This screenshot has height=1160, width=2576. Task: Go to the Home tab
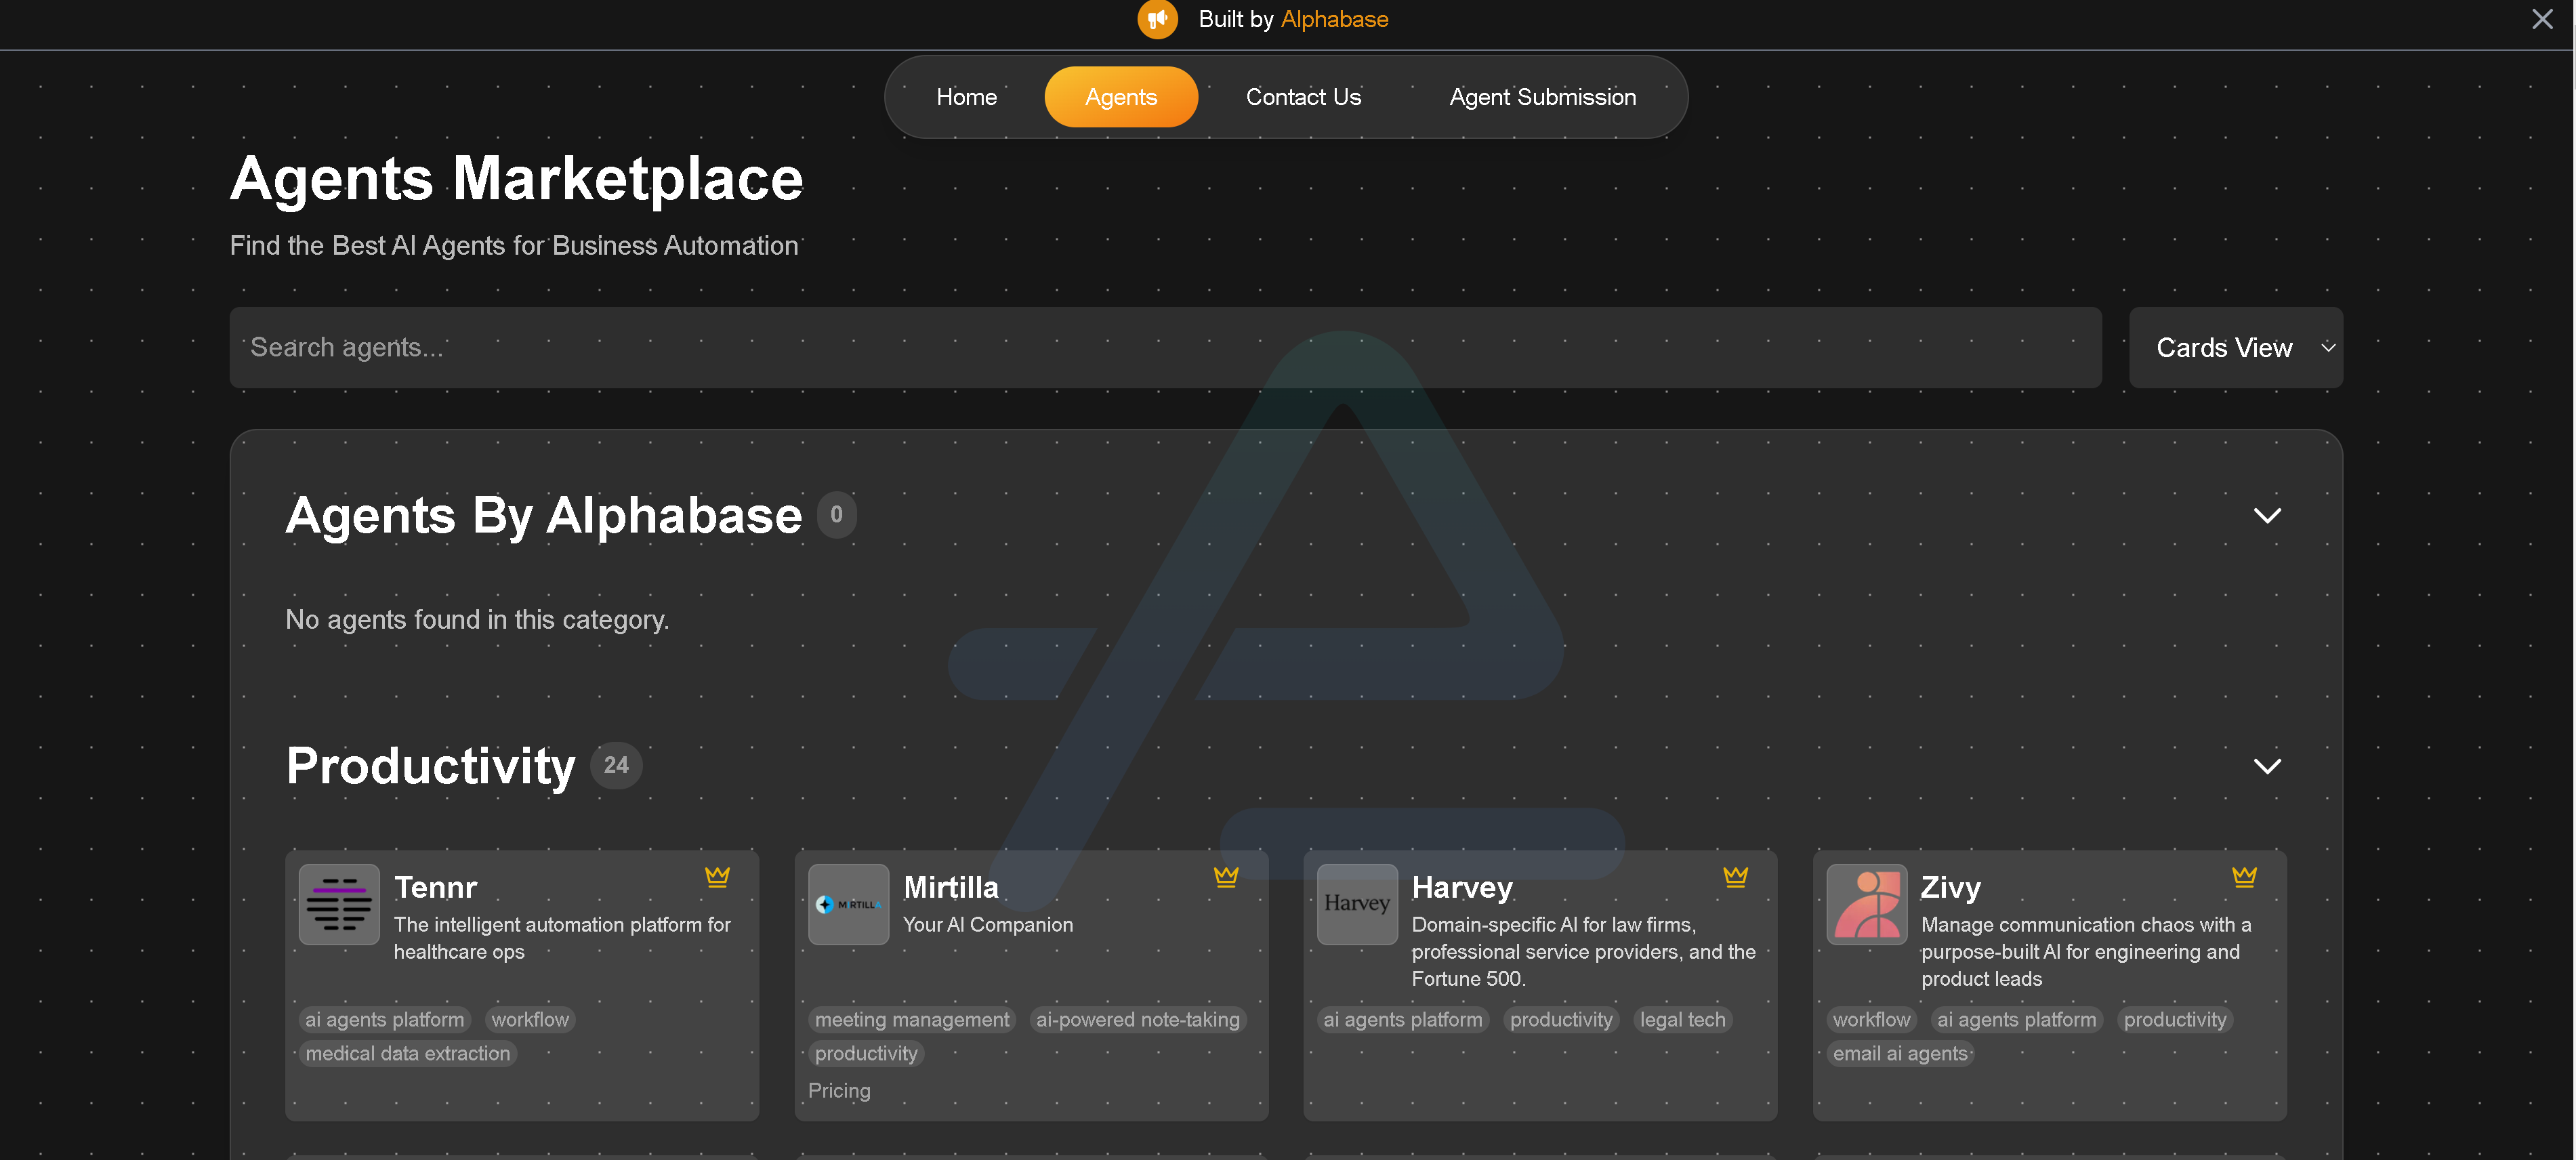coord(966,97)
